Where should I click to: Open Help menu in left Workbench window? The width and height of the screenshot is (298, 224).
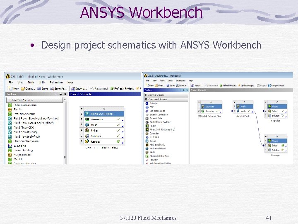[x=70, y=83]
